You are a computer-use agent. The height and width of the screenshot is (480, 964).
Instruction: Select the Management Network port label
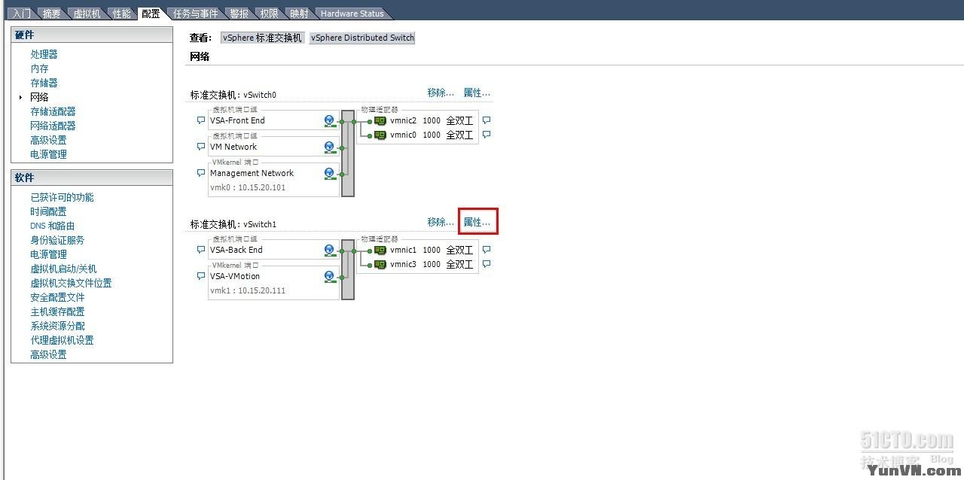tap(252, 173)
